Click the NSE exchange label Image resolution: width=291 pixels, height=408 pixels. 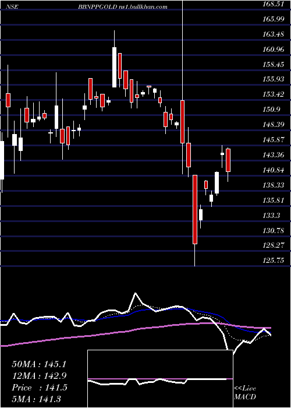click(12, 7)
